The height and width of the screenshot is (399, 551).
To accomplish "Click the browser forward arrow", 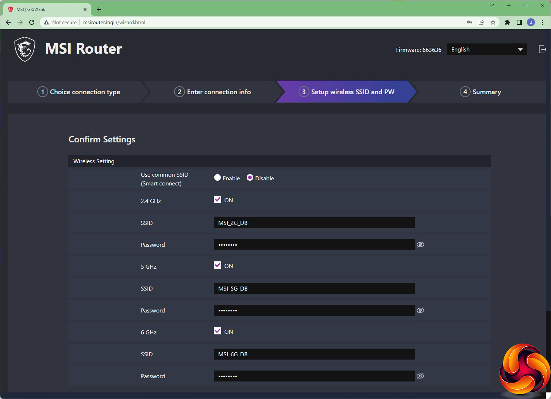I will tap(20, 22).
